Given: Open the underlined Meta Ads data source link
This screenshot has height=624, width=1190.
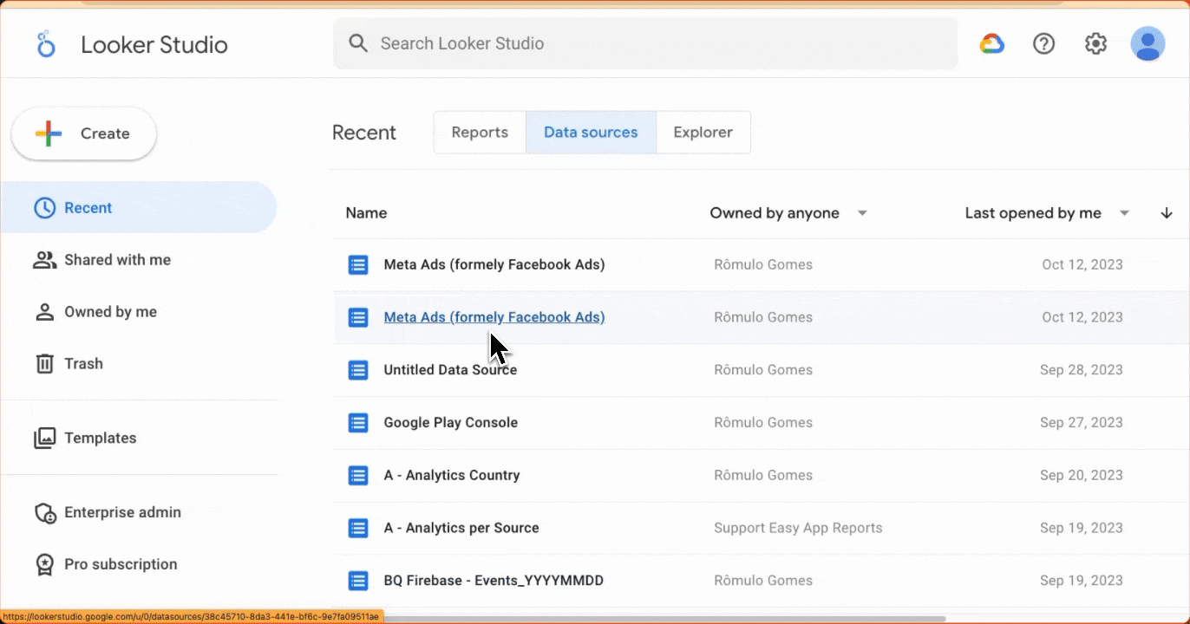Looking at the screenshot, I should coord(494,317).
